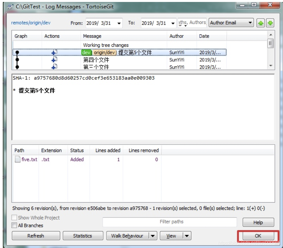283x248 pixels.
Task: Click the action icon in the 第三个文件 row
Action: [54, 66]
